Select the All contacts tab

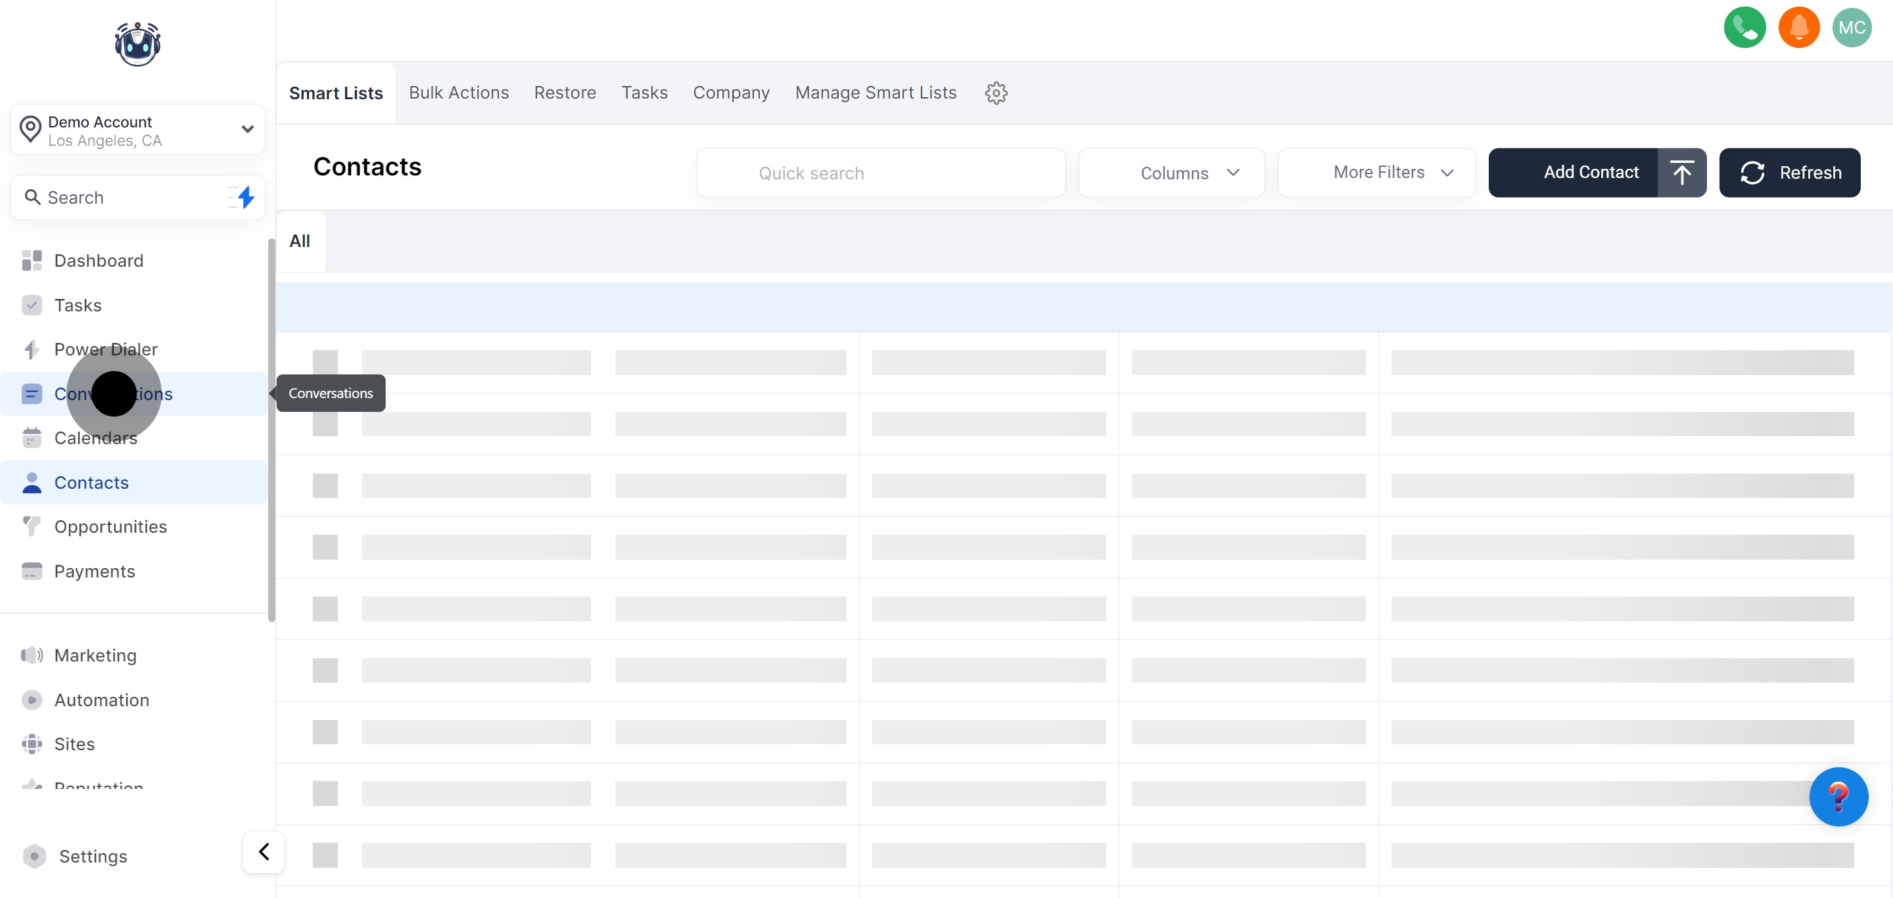click(x=300, y=241)
